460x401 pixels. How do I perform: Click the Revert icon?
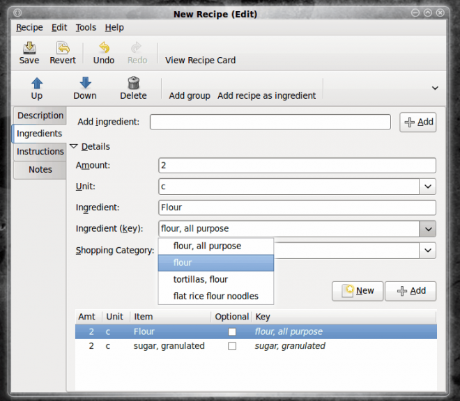click(x=63, y=48)
